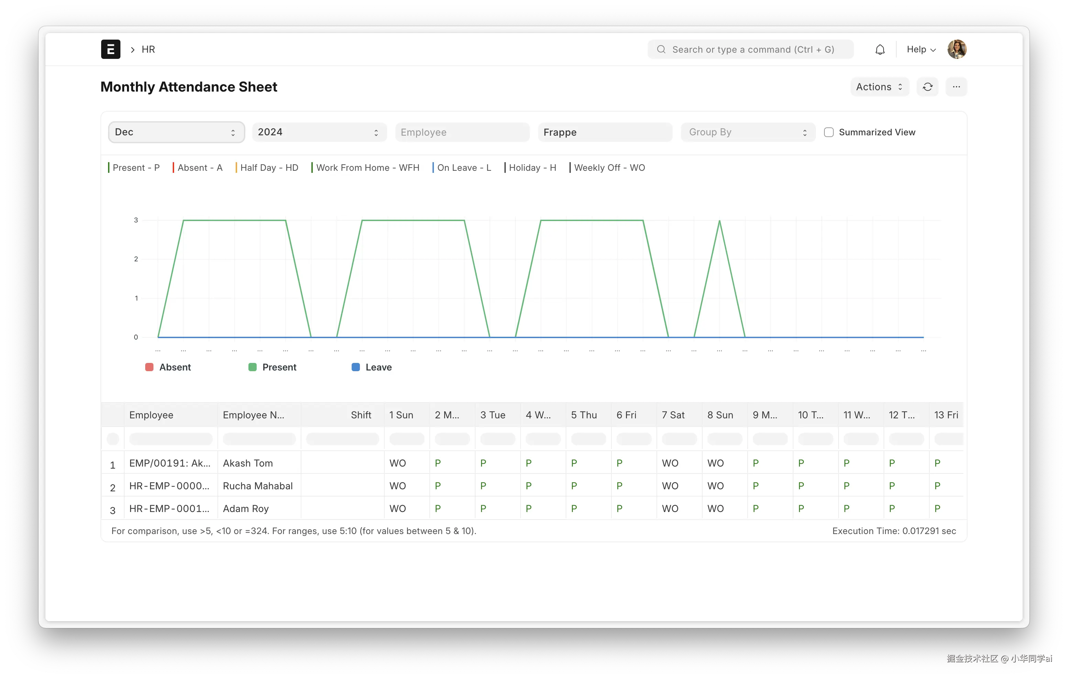Image resolution: width=1068 pixels, height=679 pixels.
Task: Go to the HR breadcrumb link
Action: point(148,49)
